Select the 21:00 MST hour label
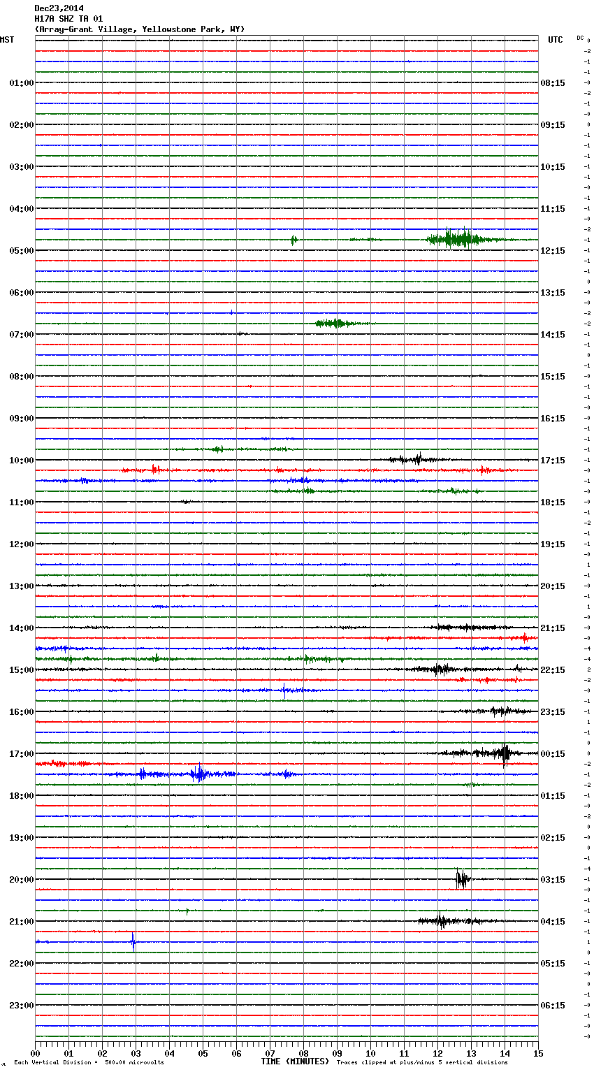The height and width of the screenshot is (1072, 594). coord(21,922)
